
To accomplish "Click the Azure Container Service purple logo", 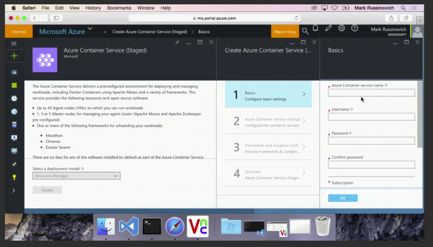I will (x=45, y=60).
